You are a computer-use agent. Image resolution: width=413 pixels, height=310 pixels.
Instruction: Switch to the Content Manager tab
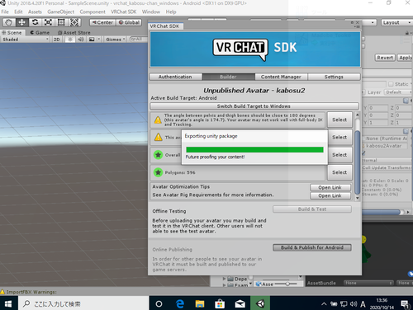point(281,77)
